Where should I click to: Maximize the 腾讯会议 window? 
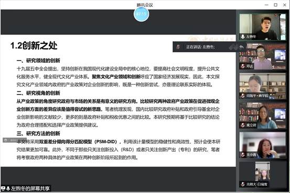[275, 5]
